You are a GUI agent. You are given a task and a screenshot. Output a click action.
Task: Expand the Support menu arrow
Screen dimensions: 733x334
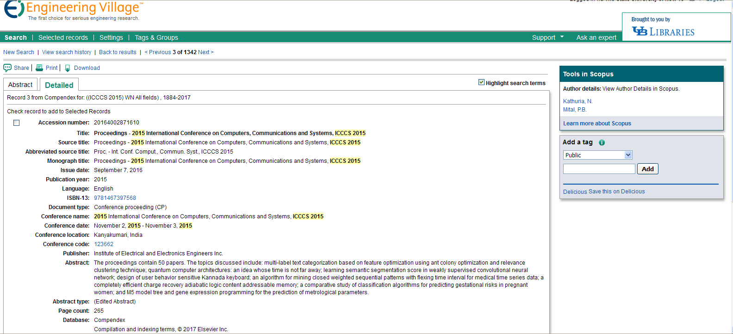tap(562, 37)
